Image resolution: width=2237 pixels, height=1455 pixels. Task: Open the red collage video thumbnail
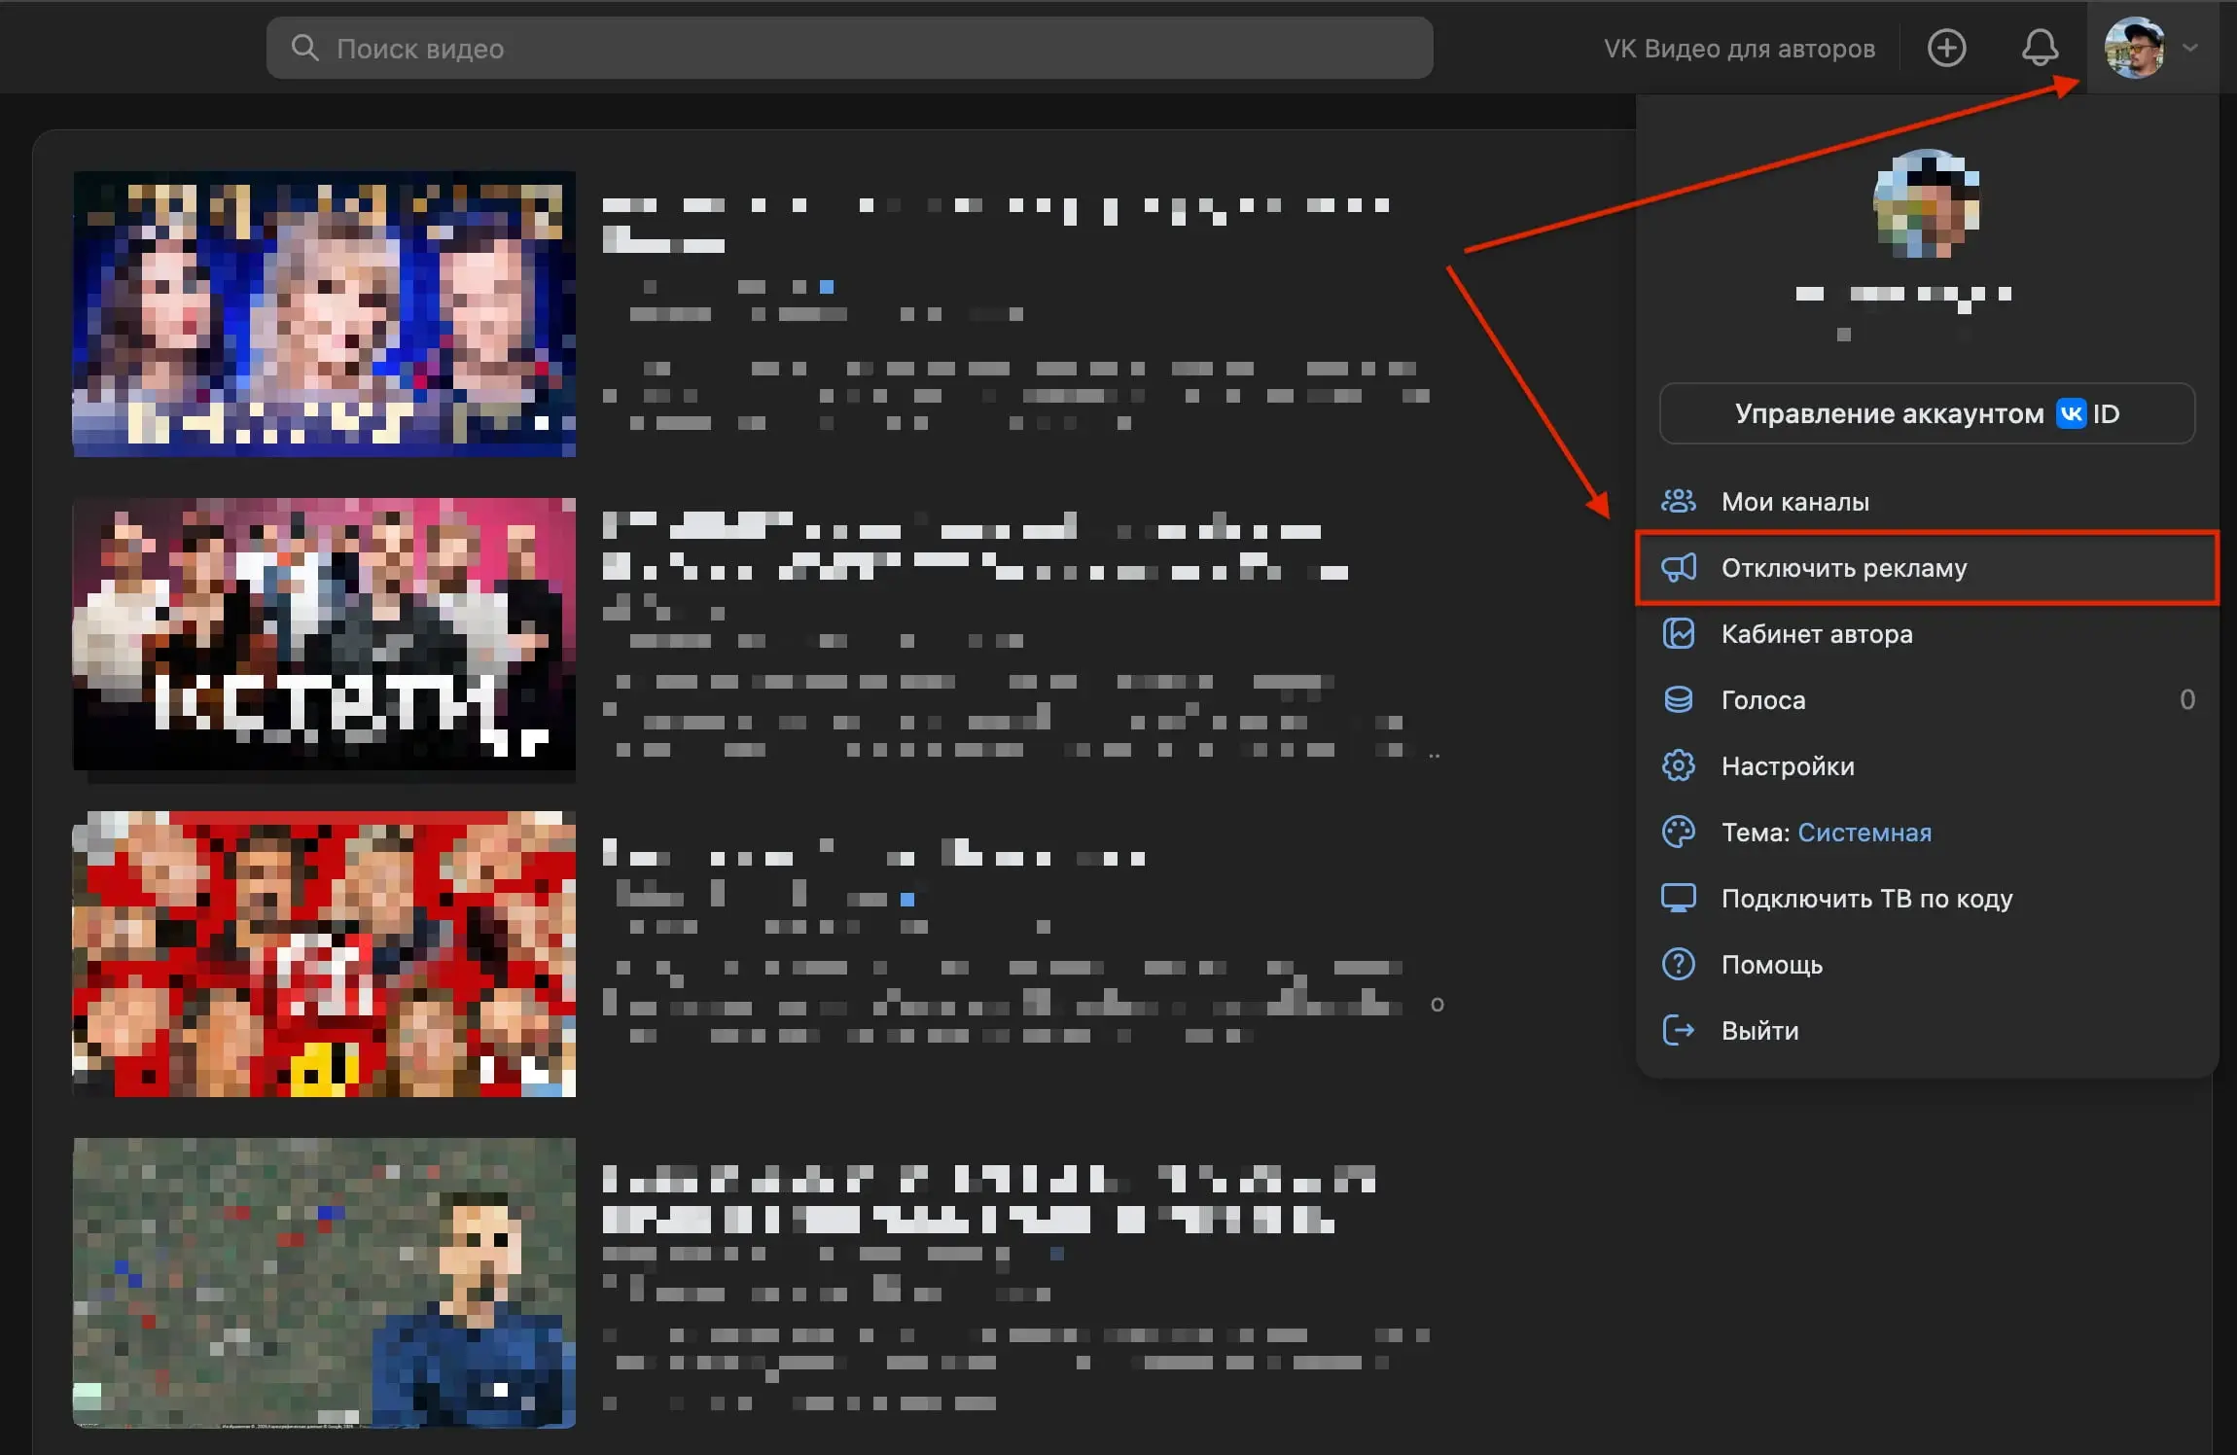tap(324, 954)
